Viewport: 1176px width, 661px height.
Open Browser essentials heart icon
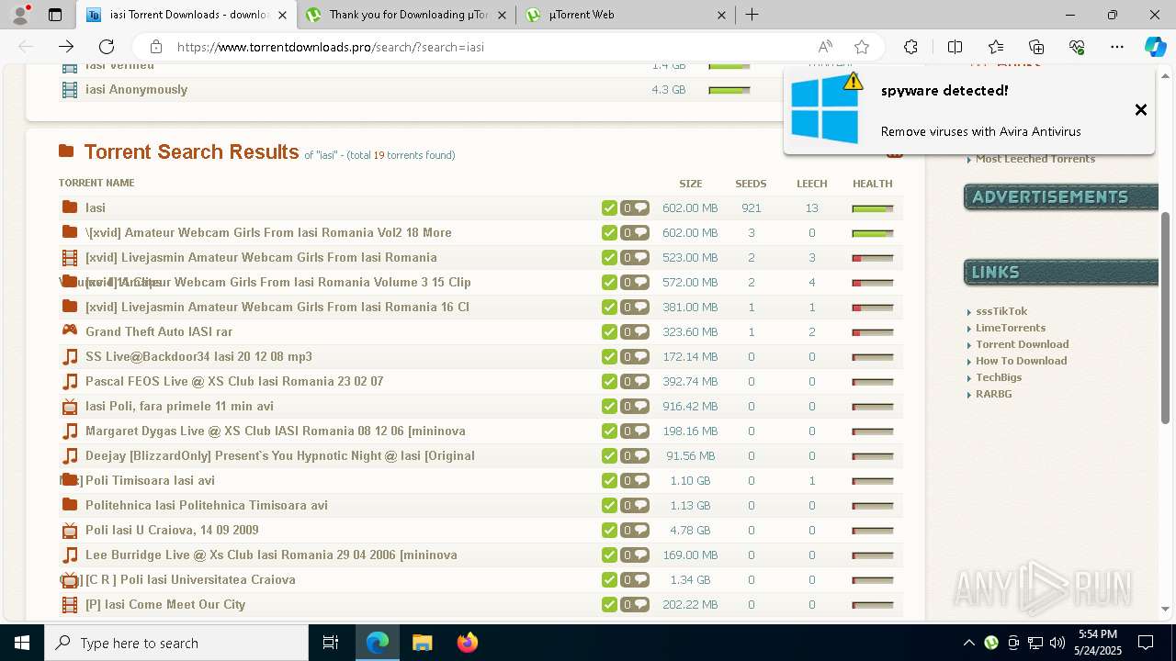click(1077, 47)
